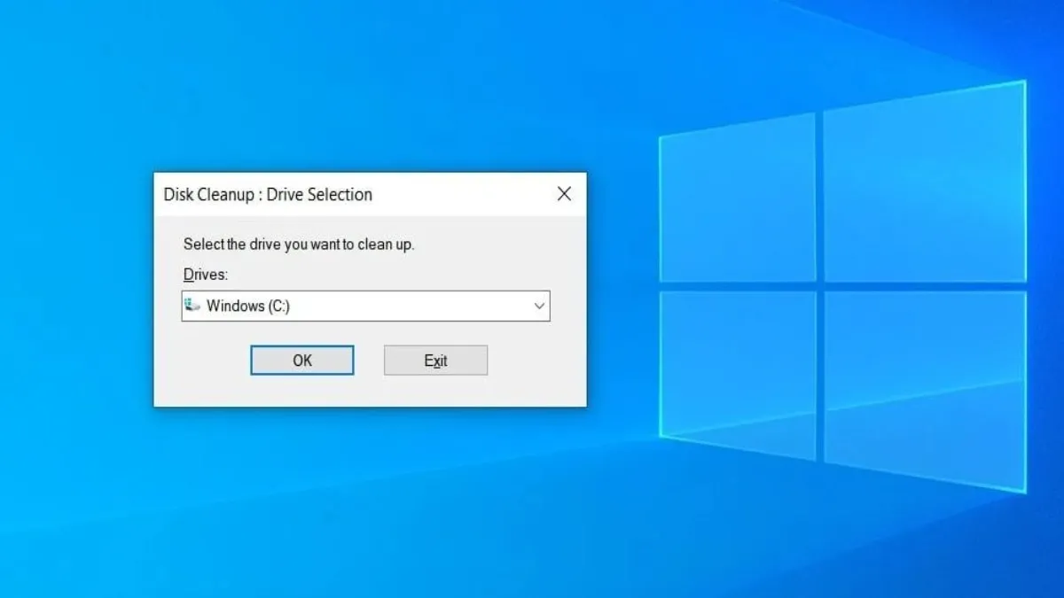This screenshot has height=598, width=1064.
Task: Click the center cross of Windows logo
Action: click(x=820, y=286)
